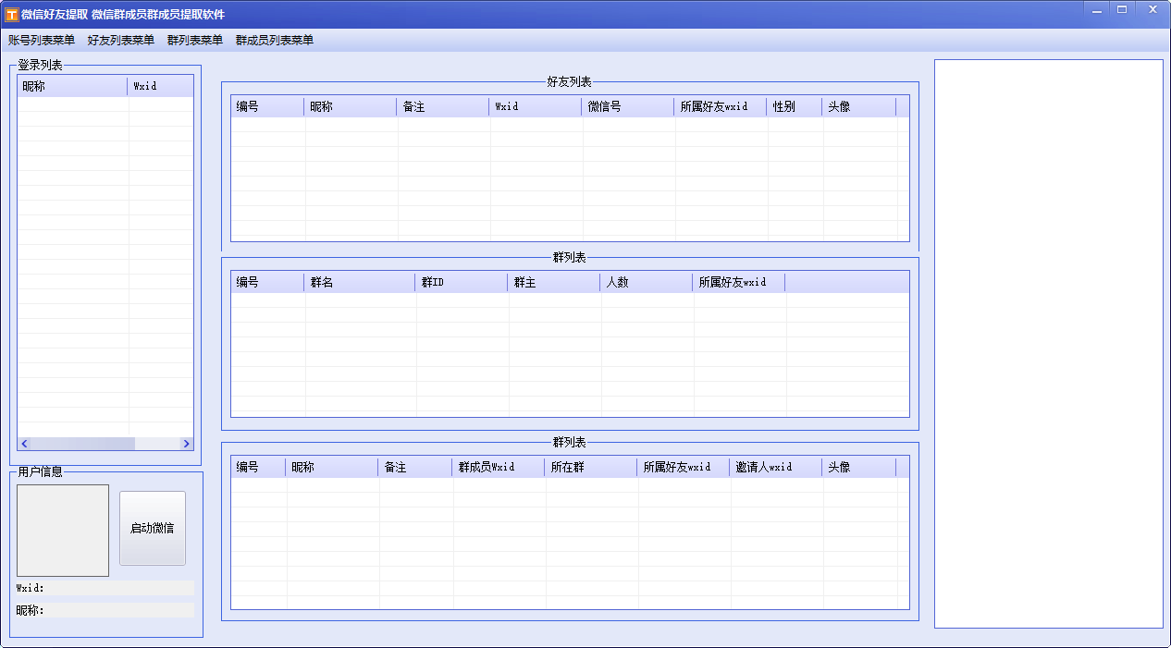
Task: Click 群成员Wxid column header
Action: (499, 467)
